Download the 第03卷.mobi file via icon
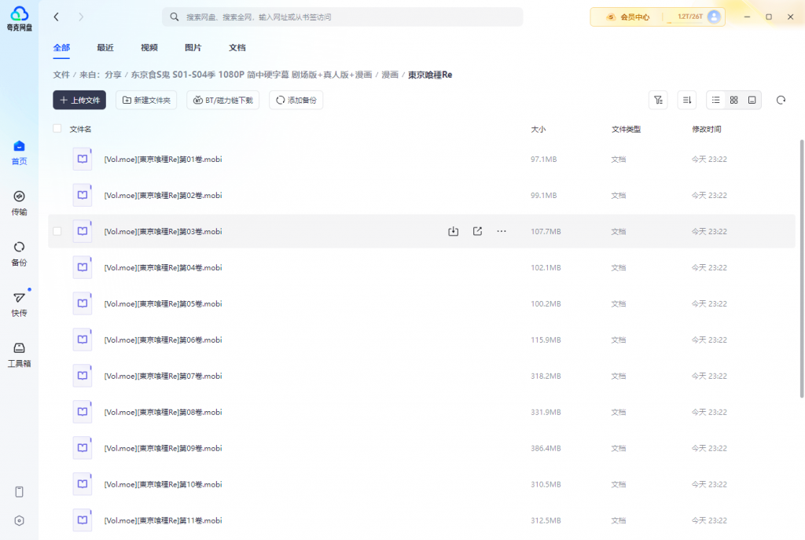Screen dimensions: 805x540 click(453, 232)
